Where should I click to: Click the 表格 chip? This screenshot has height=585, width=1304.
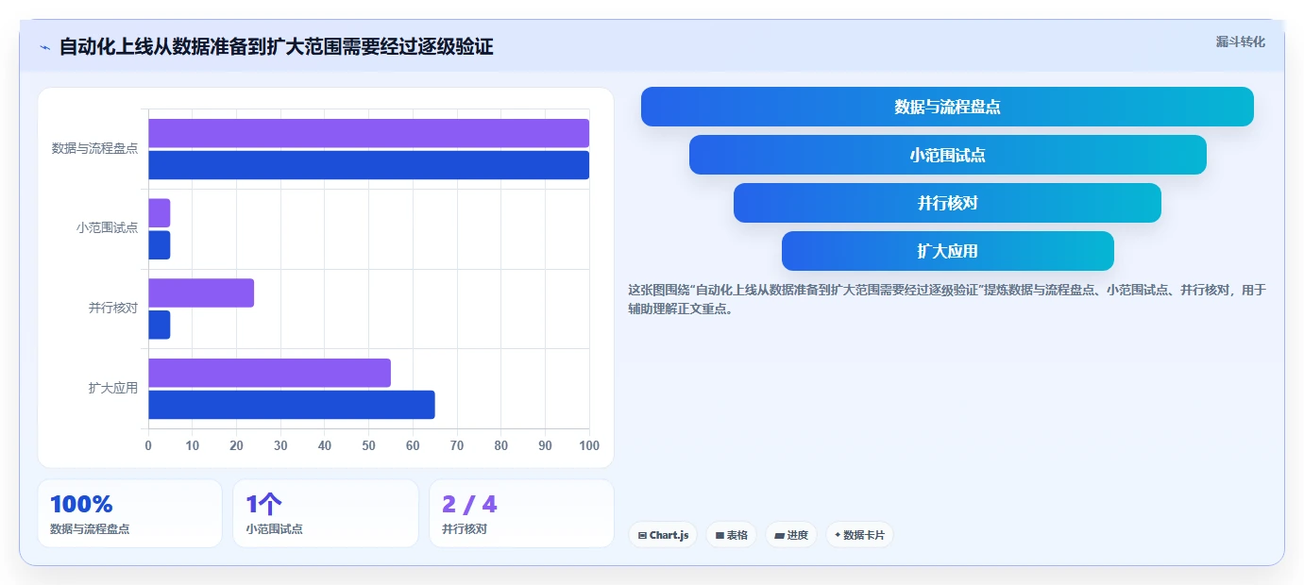(x=731, y=535)
